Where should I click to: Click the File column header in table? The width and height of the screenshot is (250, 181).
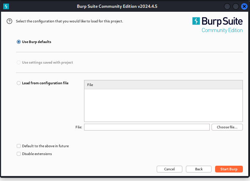[163, 85]
